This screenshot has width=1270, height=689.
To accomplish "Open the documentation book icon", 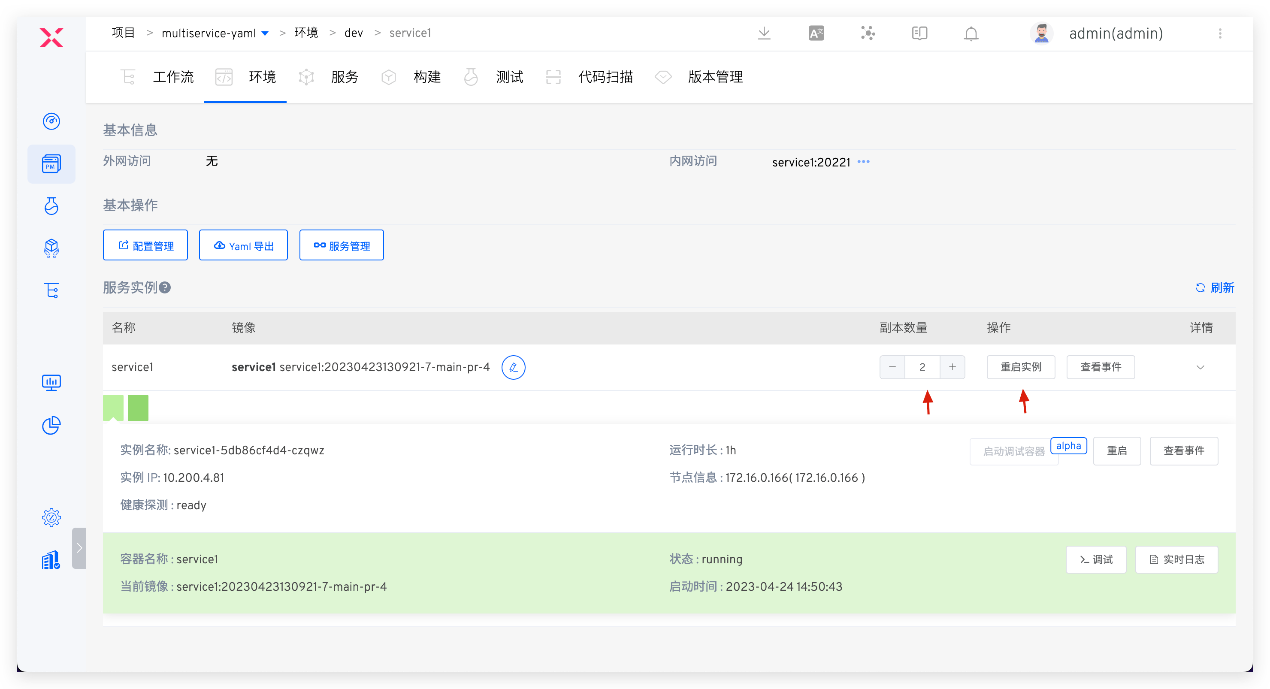I will tap(919, 33).
